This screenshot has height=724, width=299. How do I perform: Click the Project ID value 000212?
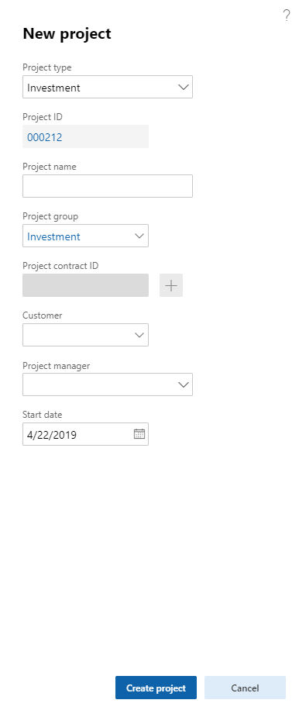[45, 137]
